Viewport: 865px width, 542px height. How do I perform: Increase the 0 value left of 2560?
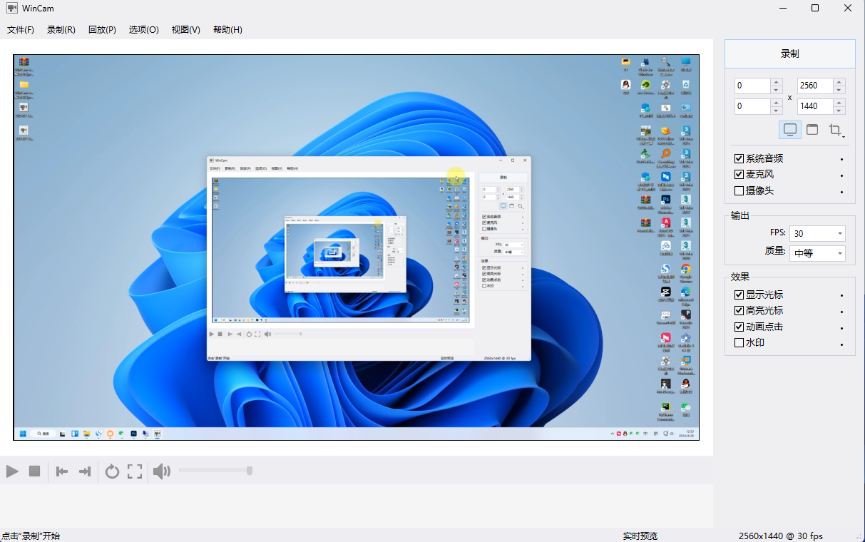click(777, 82)
